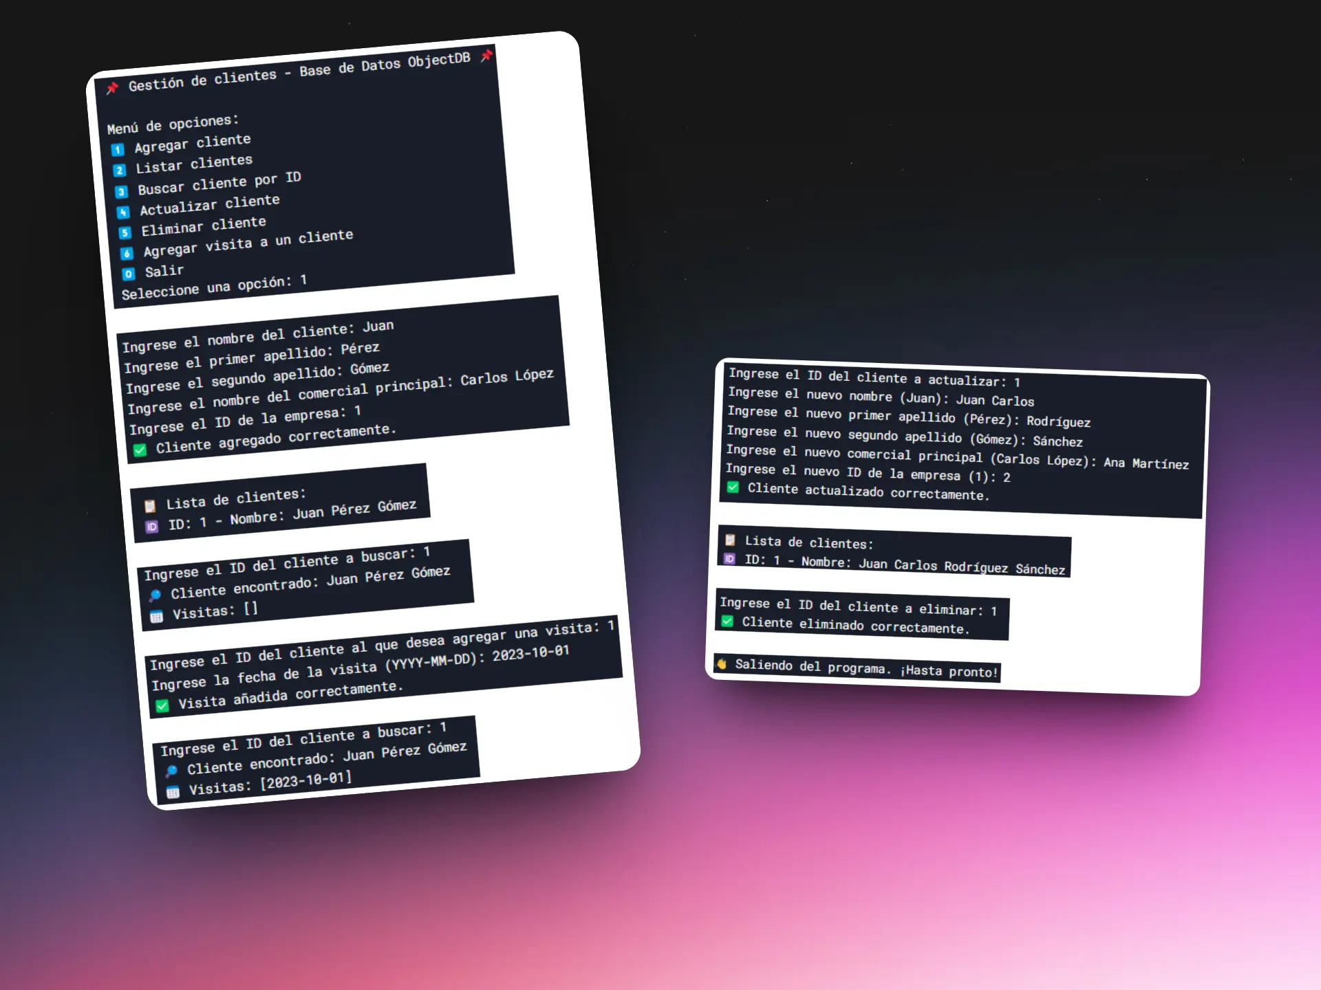The width and height of the screenshot is (1321, 990).
Task: Click the green check beside 'Cliente eliminado correctamente.'
Action: 727,621
